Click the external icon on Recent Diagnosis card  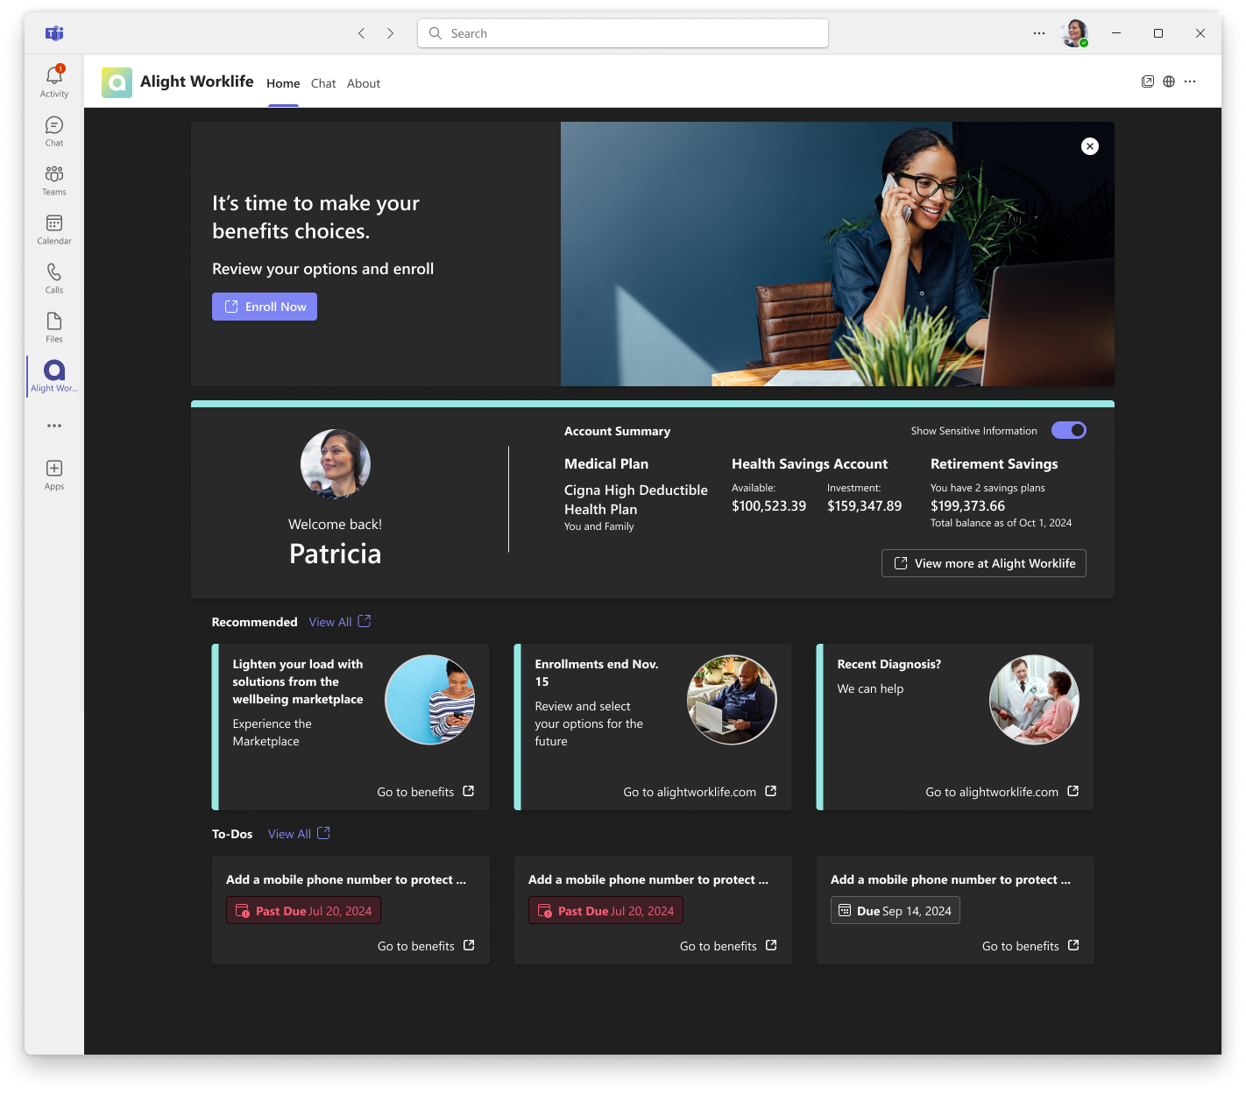pyautogui.click(x=1073, y=791)
